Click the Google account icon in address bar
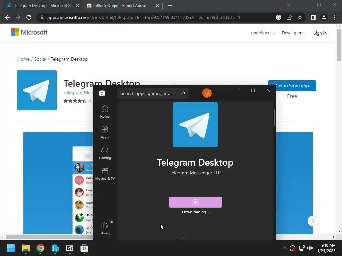Viewport: 342px width, 256px height. (x=278, y=17)
